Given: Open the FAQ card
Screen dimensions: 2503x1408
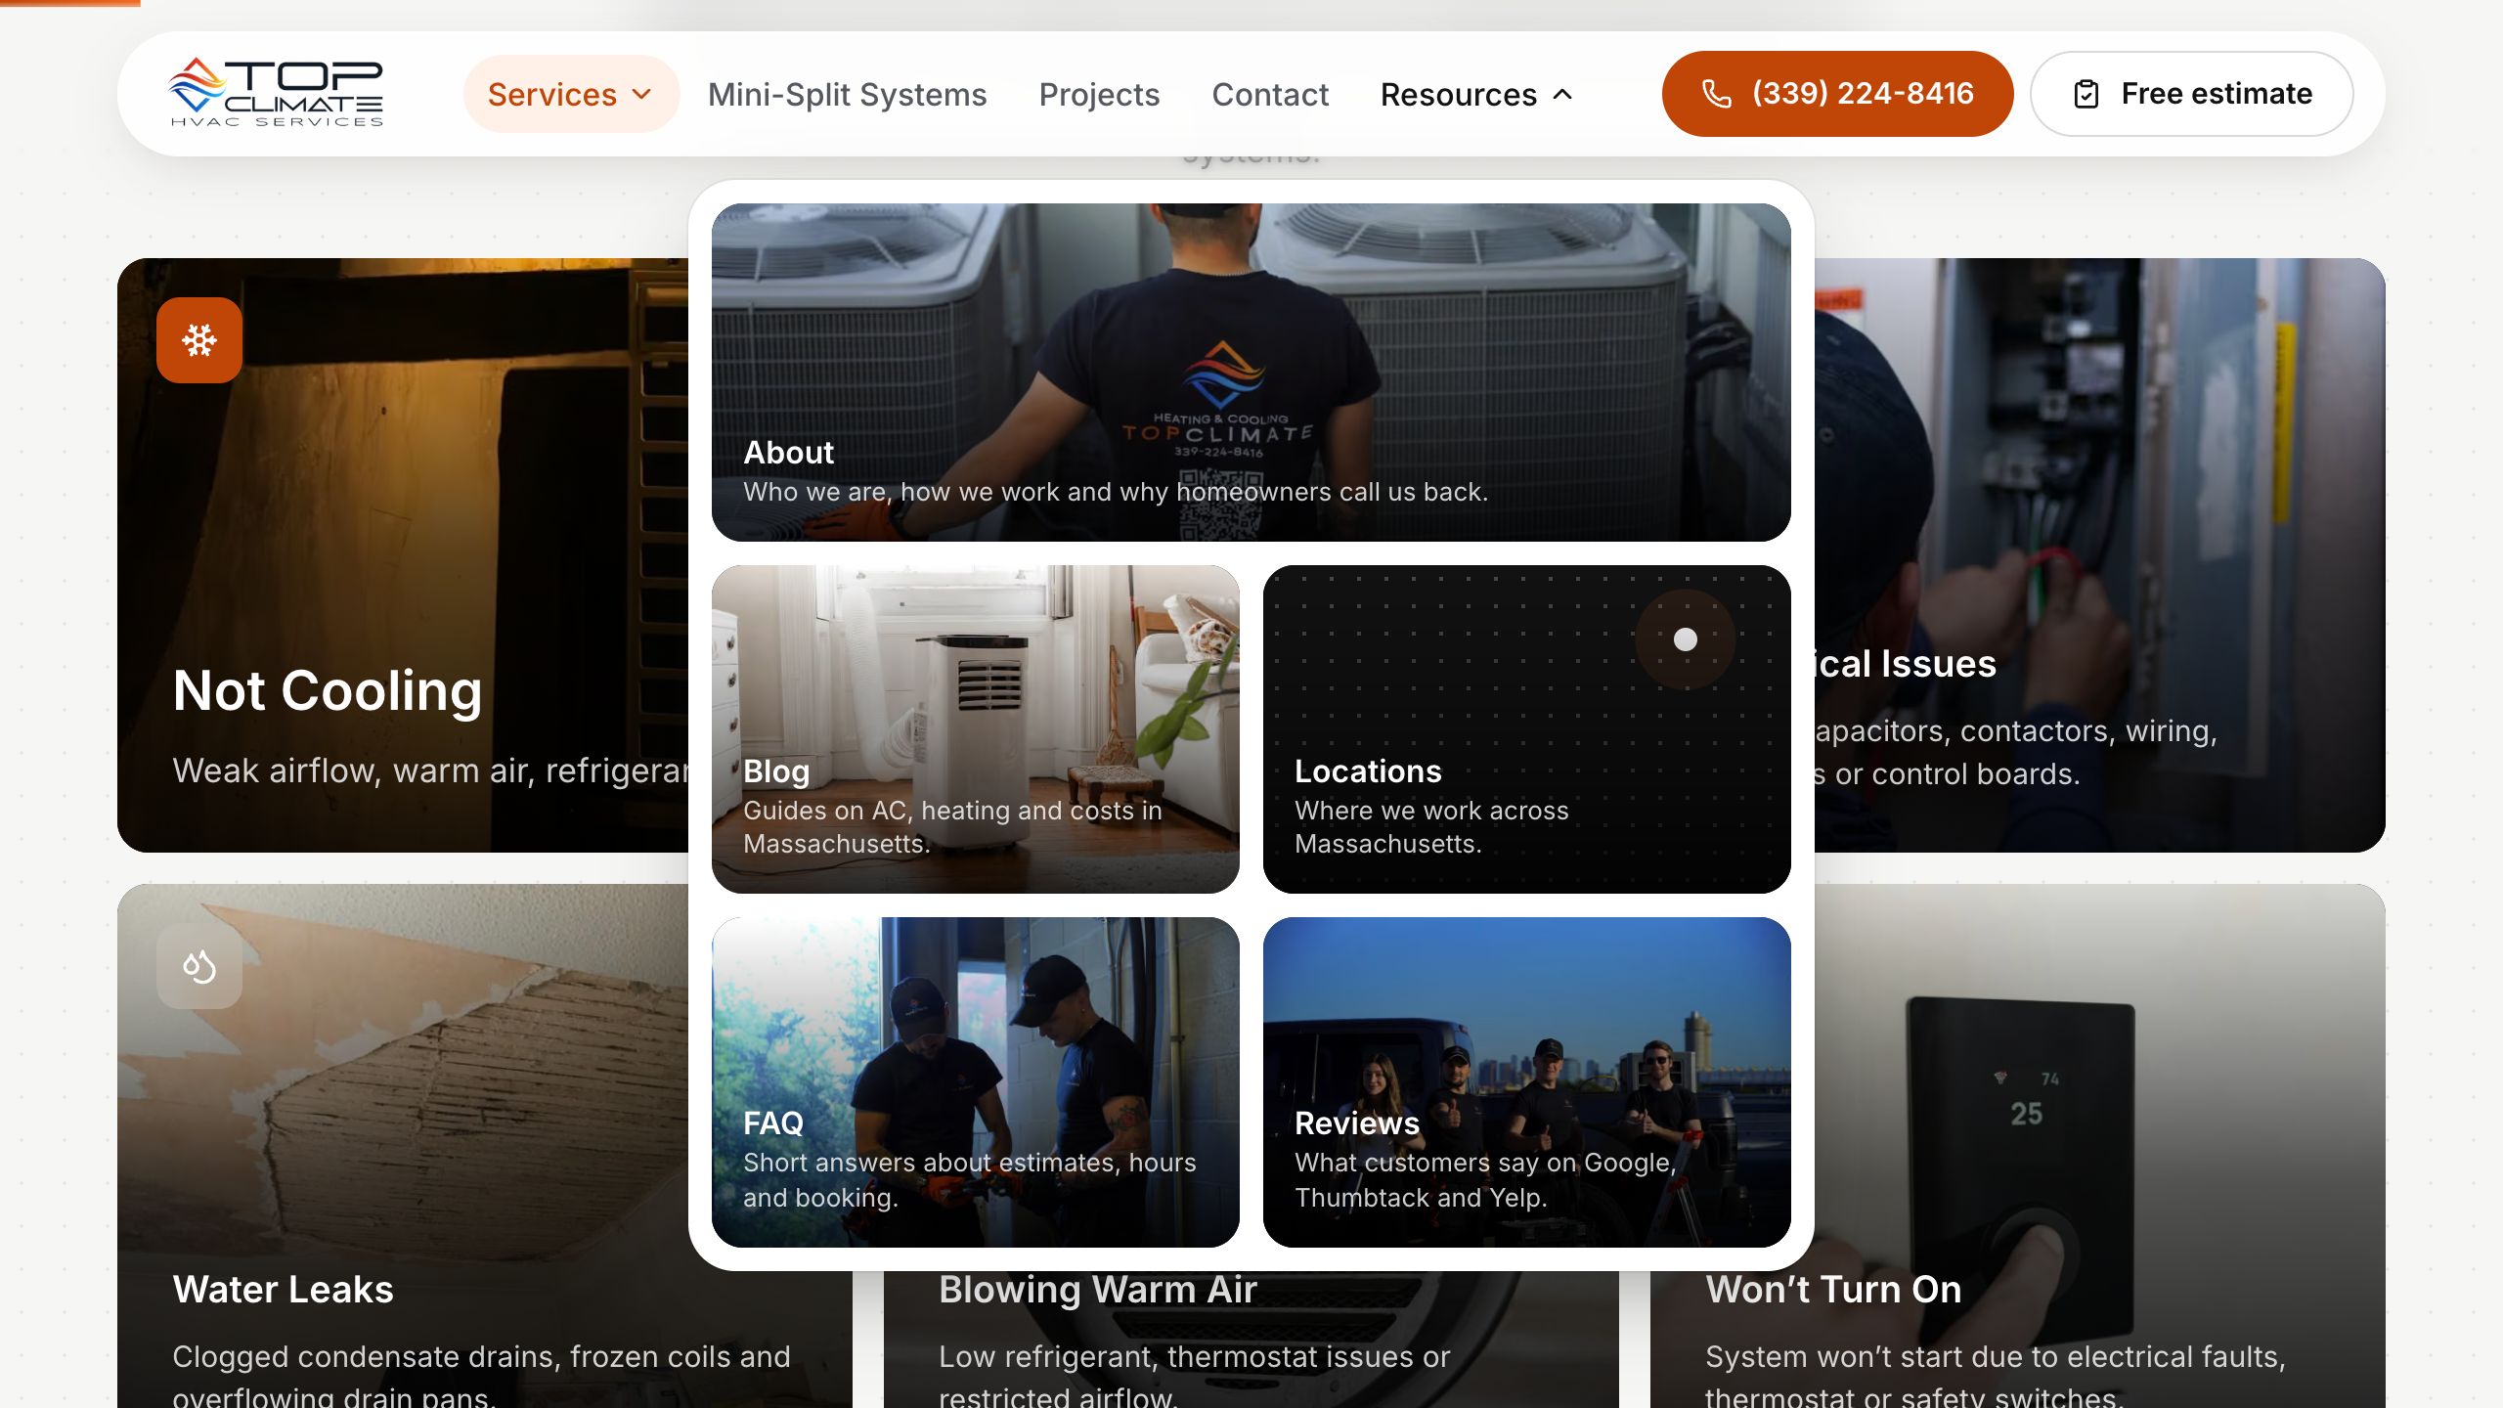Looking at the screenshot, I should click(976, 1082).
